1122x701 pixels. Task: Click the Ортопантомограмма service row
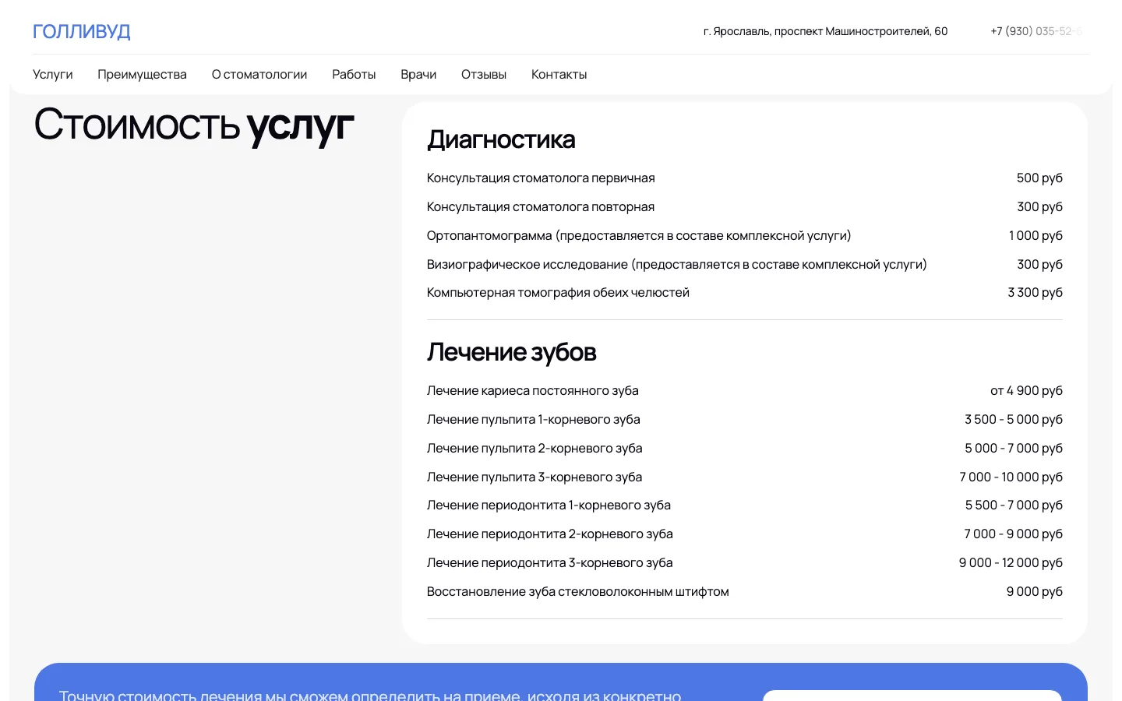point(745,236)
